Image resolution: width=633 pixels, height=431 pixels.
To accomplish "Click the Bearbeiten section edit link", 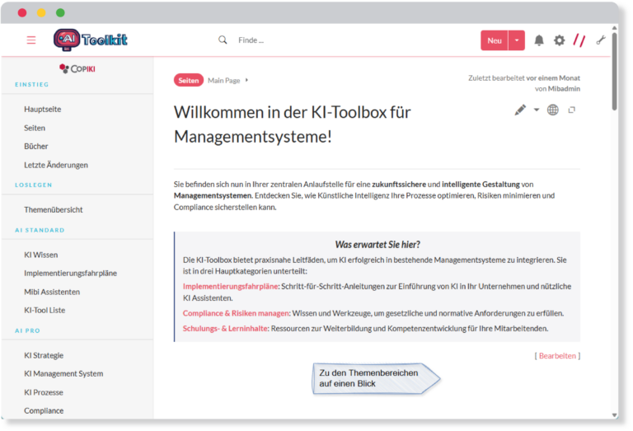I will pos(557,355).
